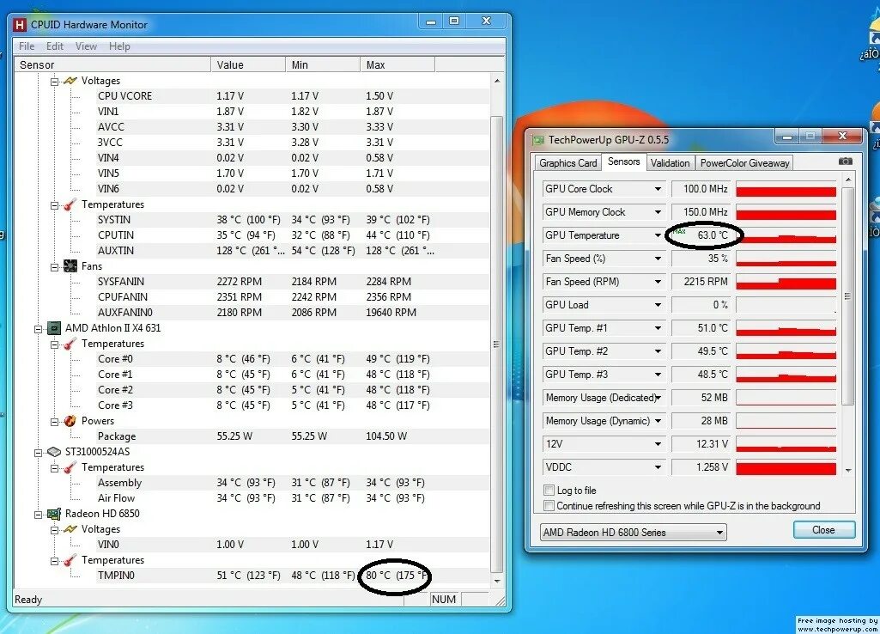Click the CPUID Hardware Monitor title icon
Image resolution: width=880 pixels, height=634 pixels.
coord(20,25)
